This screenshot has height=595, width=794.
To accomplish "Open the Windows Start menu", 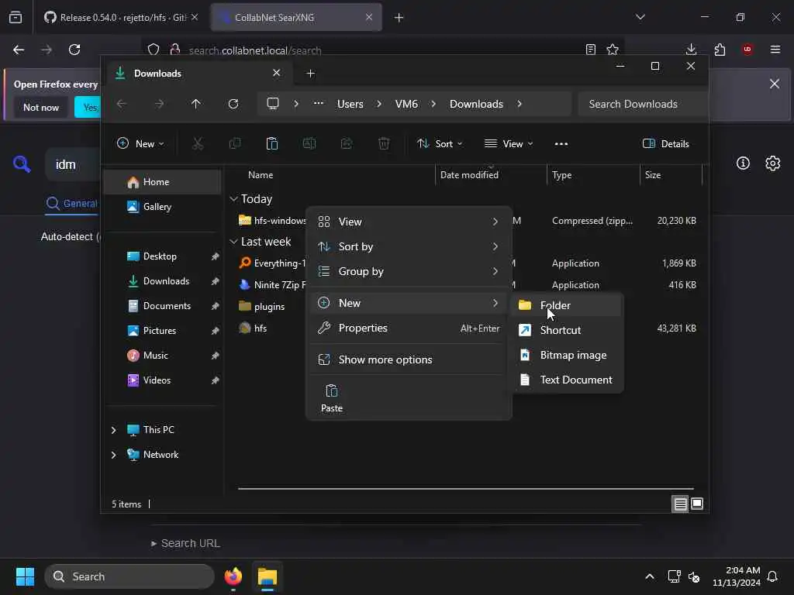I will pyautogui.click(x=25, y=576).
